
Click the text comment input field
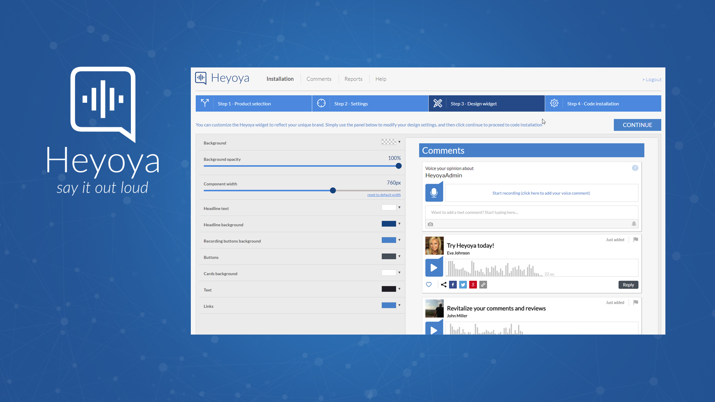(532, 213)
